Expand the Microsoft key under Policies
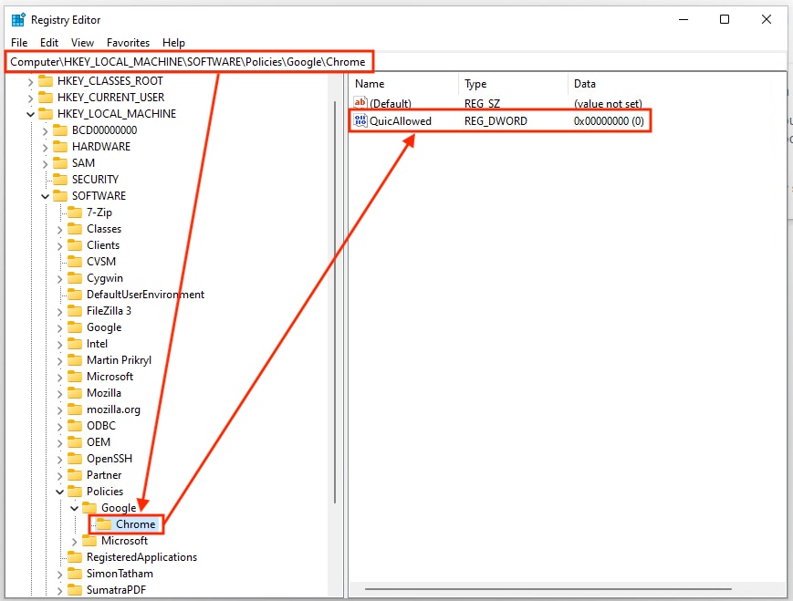This screenshot has height=601, width=793. click(x=74, y=542)
